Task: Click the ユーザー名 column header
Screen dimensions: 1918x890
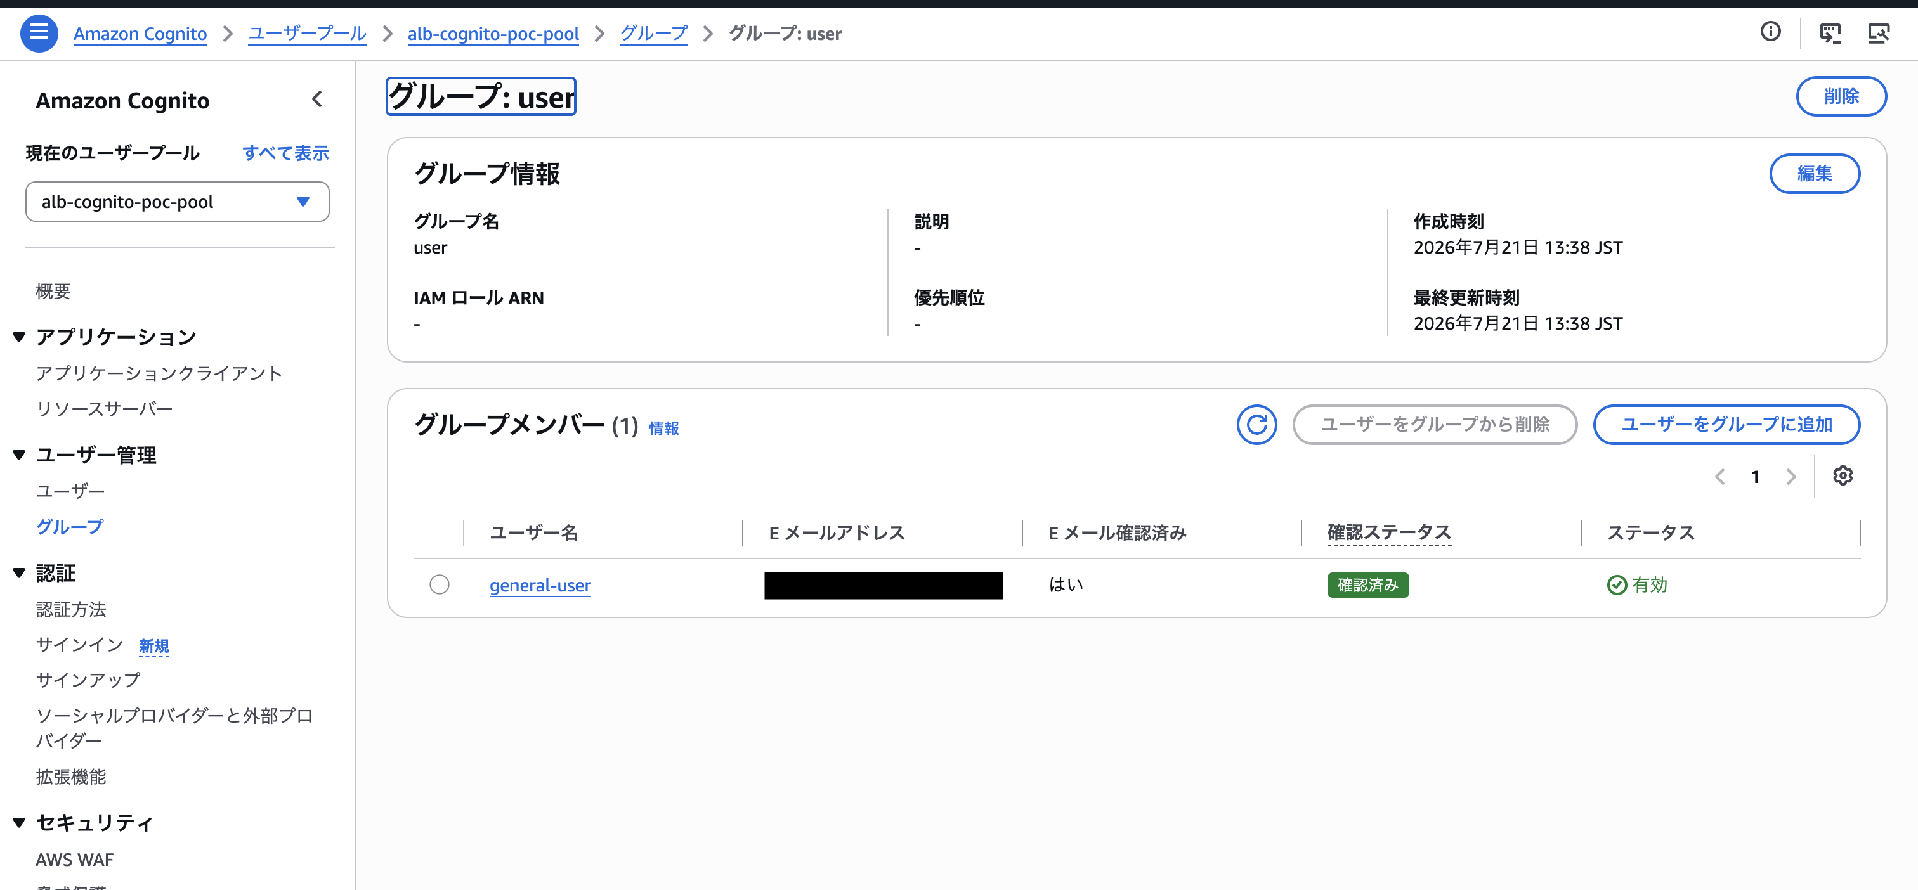Action: (x=533, y=533)
